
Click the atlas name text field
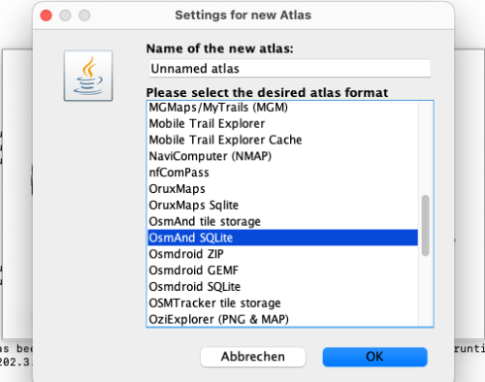(290, 68)
